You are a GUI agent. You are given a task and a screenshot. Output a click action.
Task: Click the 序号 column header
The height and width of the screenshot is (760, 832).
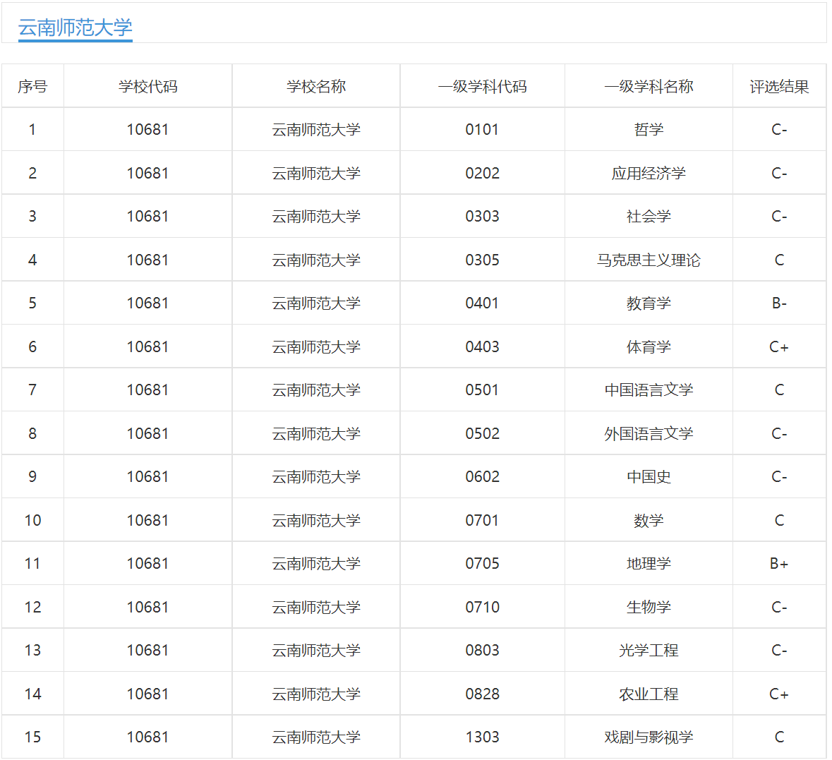[x=32, y=87]
